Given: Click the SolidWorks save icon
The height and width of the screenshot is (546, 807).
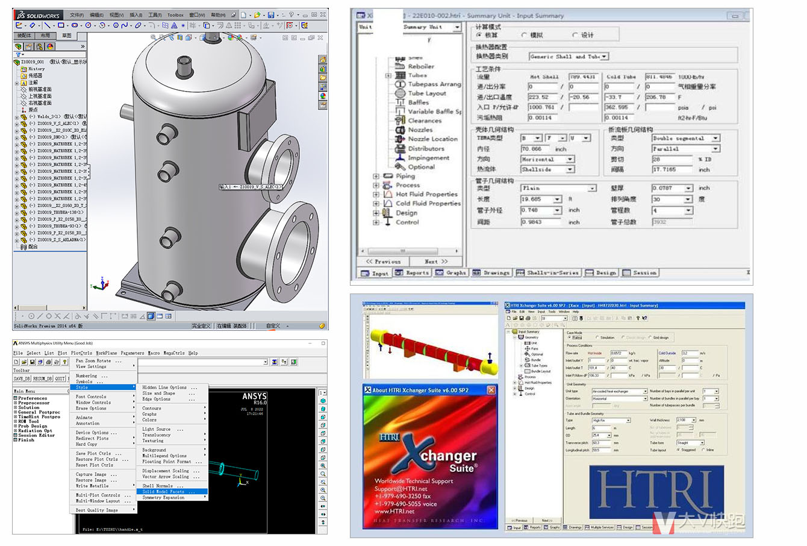Looking at the screenshot, I should pyautogui.click(x=271, y=14).
